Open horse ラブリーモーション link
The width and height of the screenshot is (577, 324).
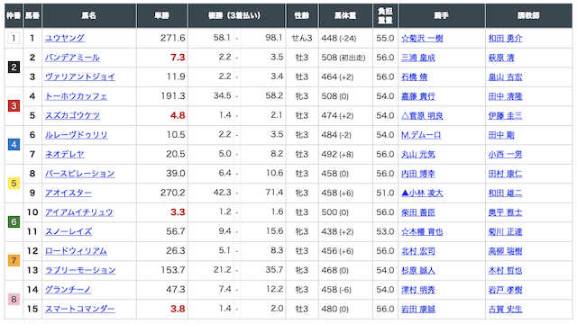(80, 270)
